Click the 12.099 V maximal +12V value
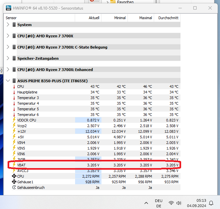The width and height of the screenshot is (220, 209). click(145, 131)
